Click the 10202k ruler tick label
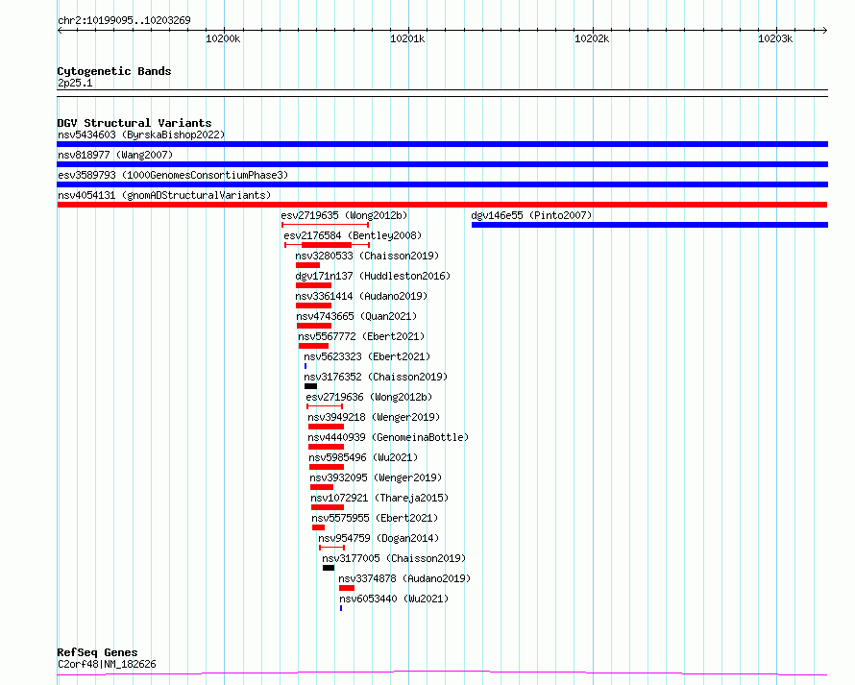855x685 pixels. [x=592, y=38]
